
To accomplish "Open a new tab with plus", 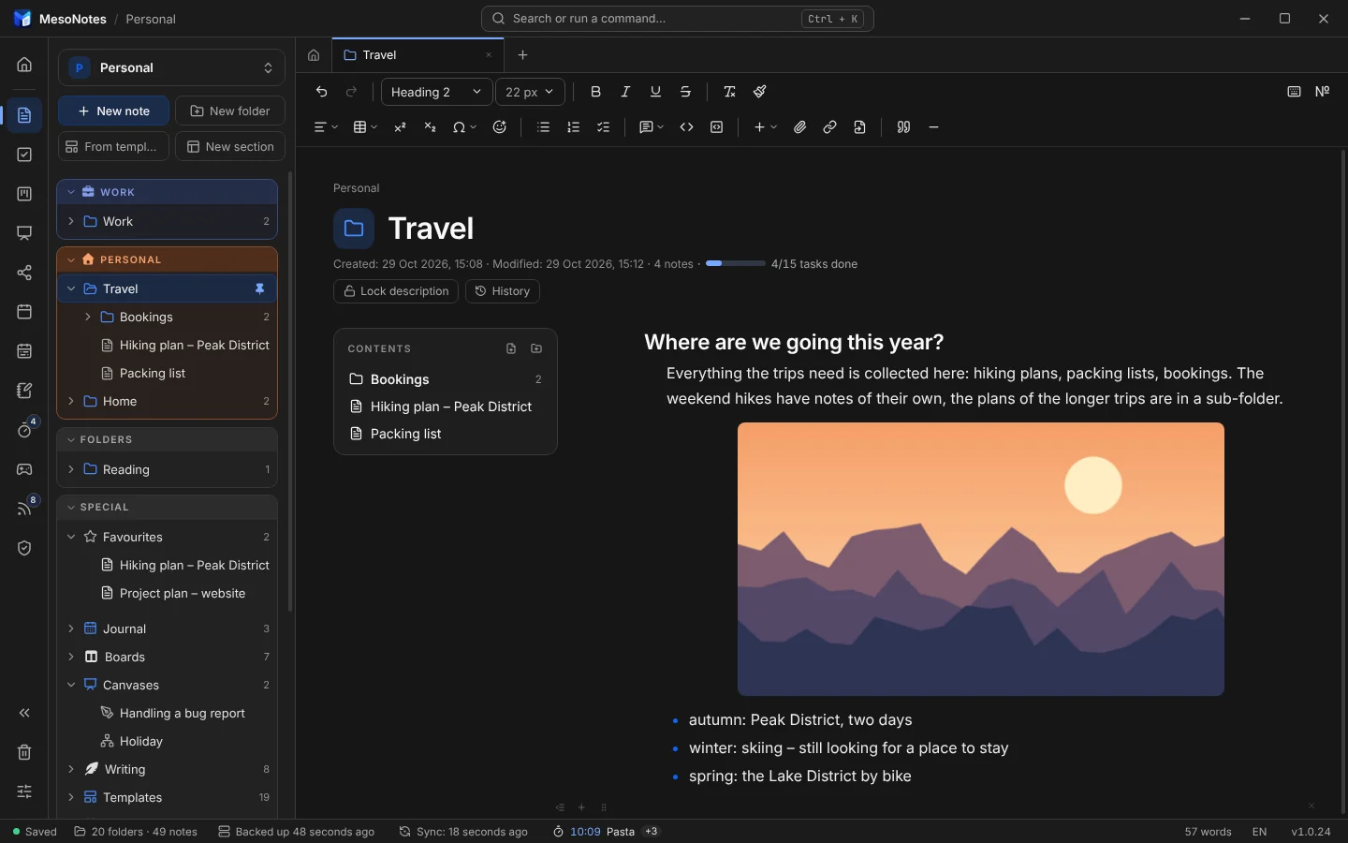I will pyautogui.click(x=523, y=55).
